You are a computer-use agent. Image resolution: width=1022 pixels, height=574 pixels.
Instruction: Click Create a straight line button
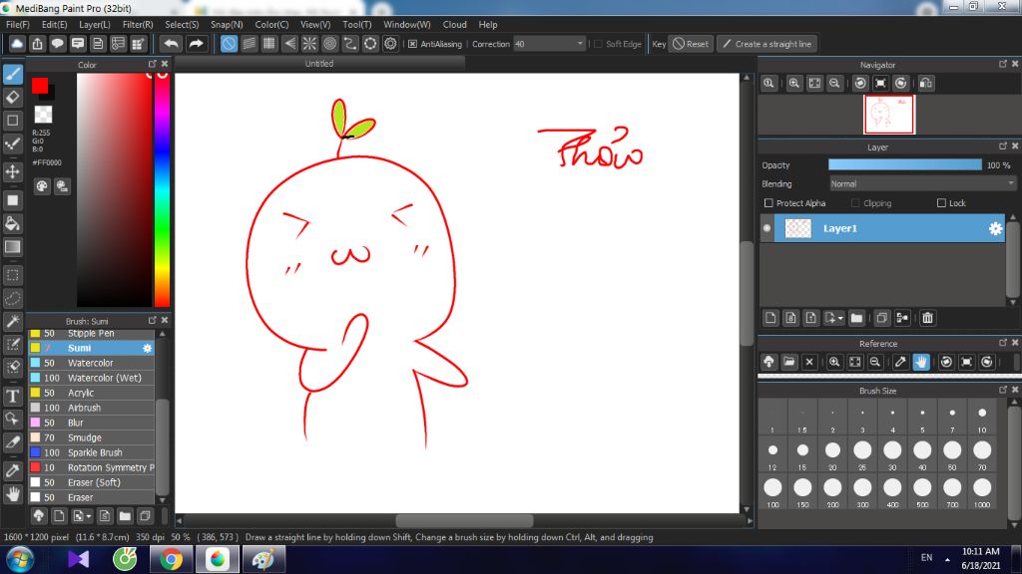click(767, 44)
